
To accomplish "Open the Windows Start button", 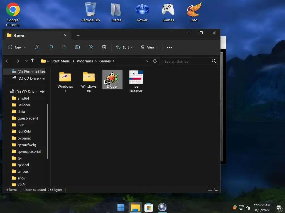I will point(121,207).
